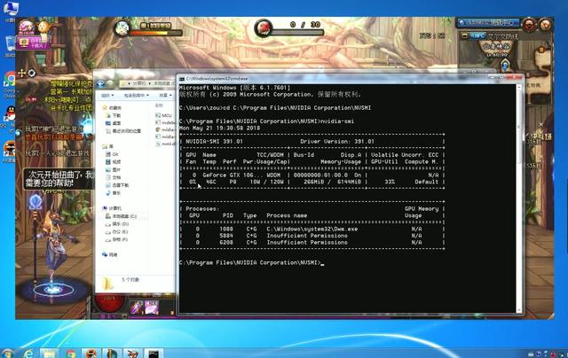The height and width of the screenshot is (358, 568).
Task: Click the red round icon beside channel bar
Action: 529,25
